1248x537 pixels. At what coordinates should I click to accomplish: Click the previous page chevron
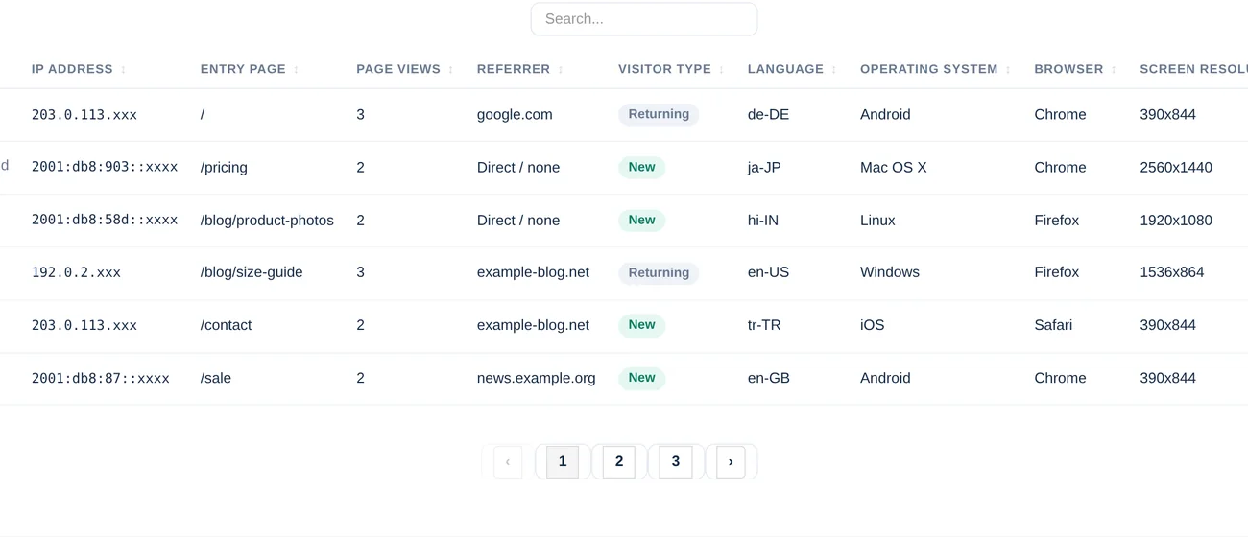(508, 462)
